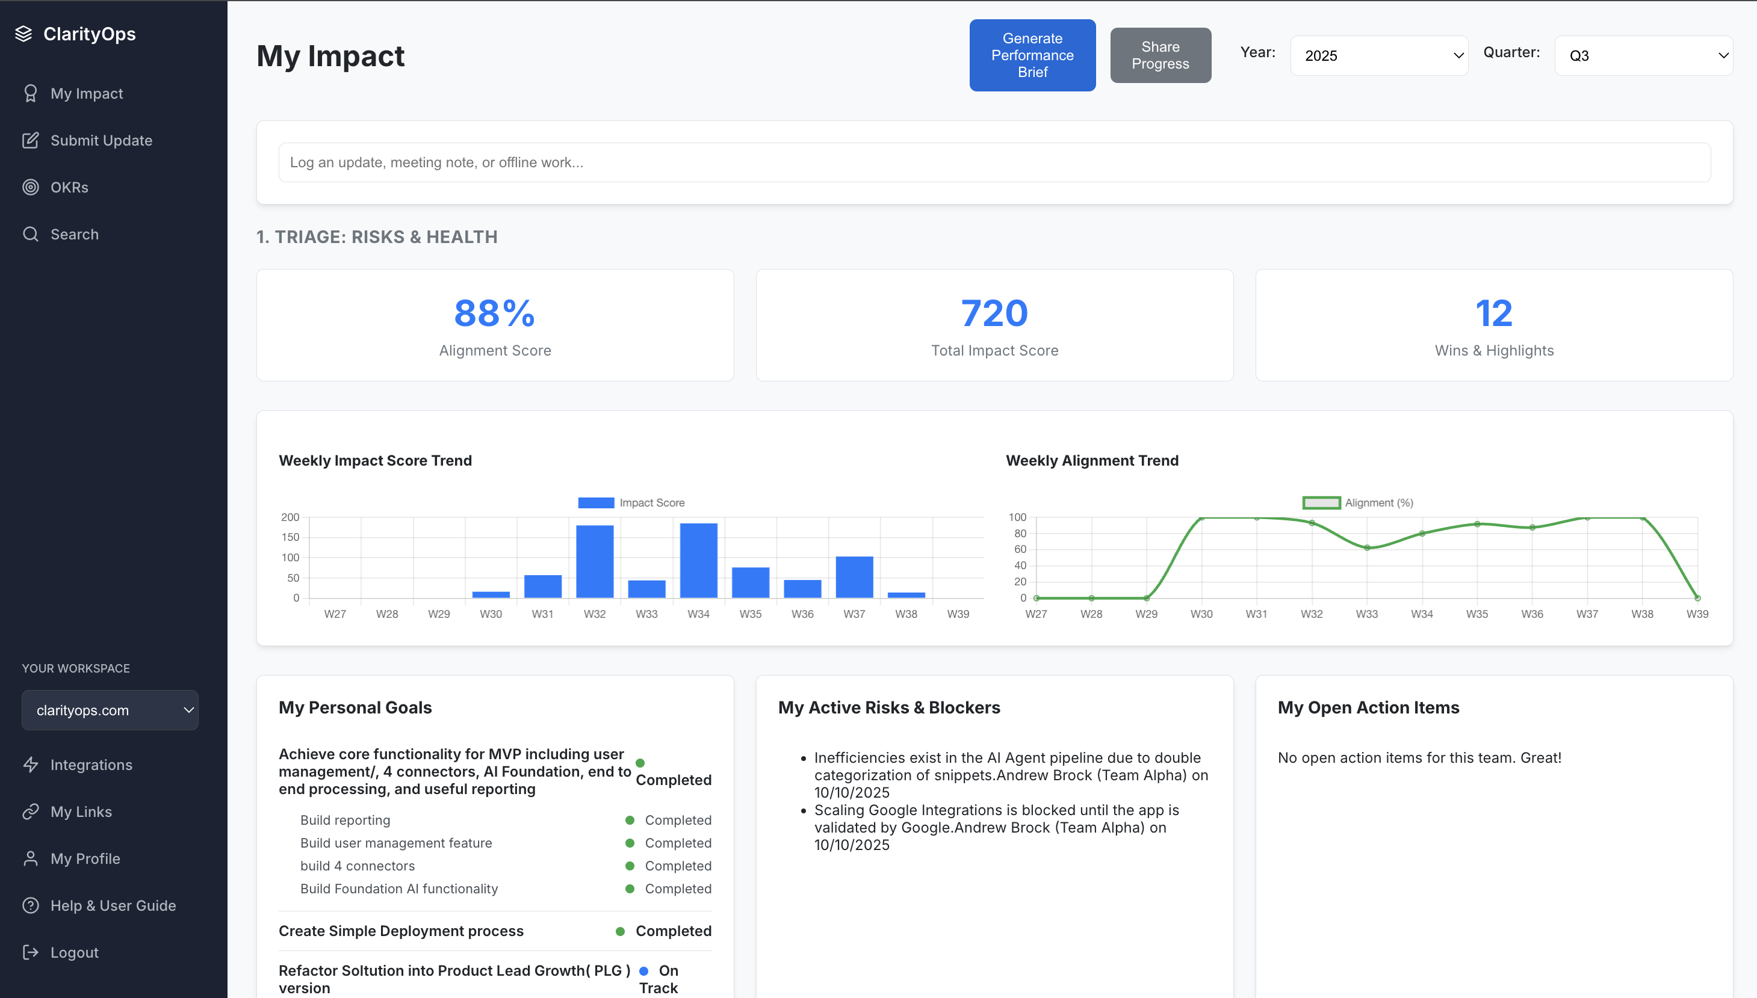Click the update log input field
This screenshot has width=1757, height=998.
[x=994, y=162]
